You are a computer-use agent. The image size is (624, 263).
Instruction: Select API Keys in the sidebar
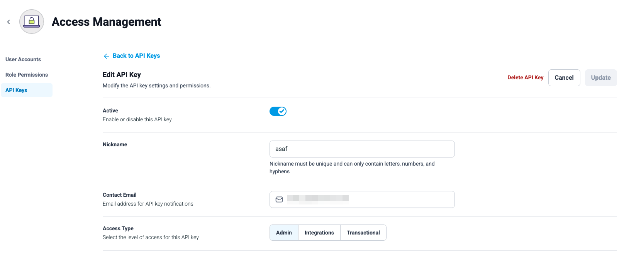(x=27, y=90)
